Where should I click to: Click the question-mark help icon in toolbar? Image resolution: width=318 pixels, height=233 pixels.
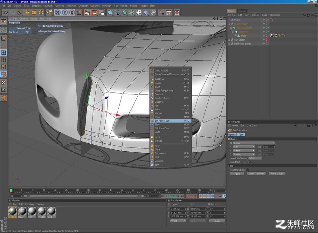[x=161, y=13]
